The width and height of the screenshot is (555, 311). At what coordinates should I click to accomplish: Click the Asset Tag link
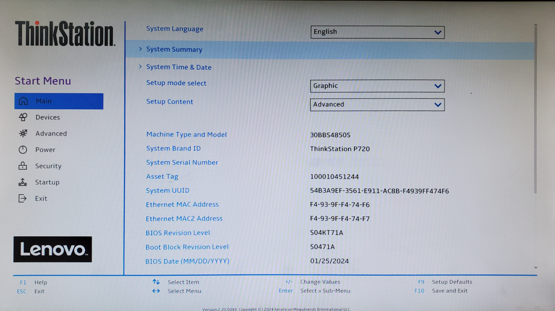point(162,176)
